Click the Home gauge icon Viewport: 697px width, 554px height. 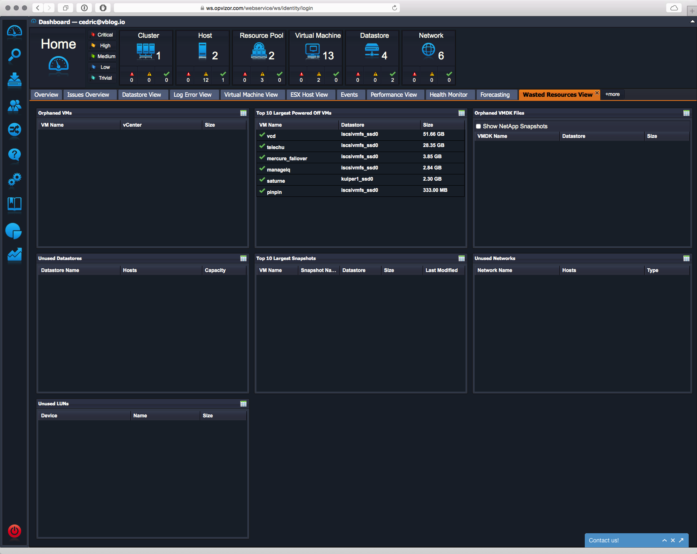click(x=59, y=65)
